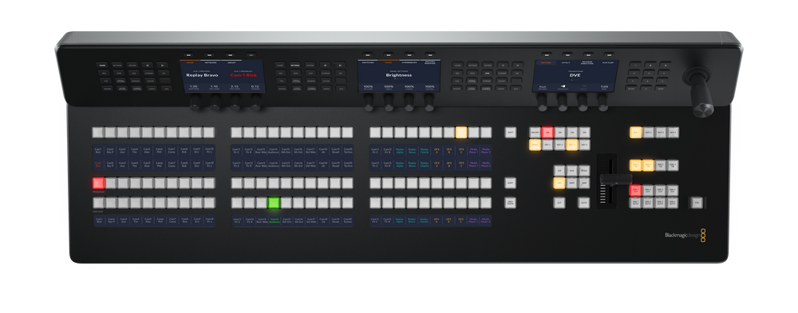This screenshot has height=313, width=798.
Task: Open BUTTON MAPPING tab on the Brightness display
Action: (x=430, y=62)
